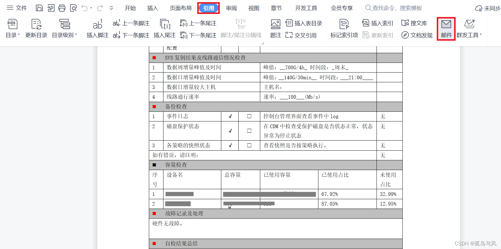501x249 pixels.
Task: Open the 审阅 tab
Action: (231, 8)
